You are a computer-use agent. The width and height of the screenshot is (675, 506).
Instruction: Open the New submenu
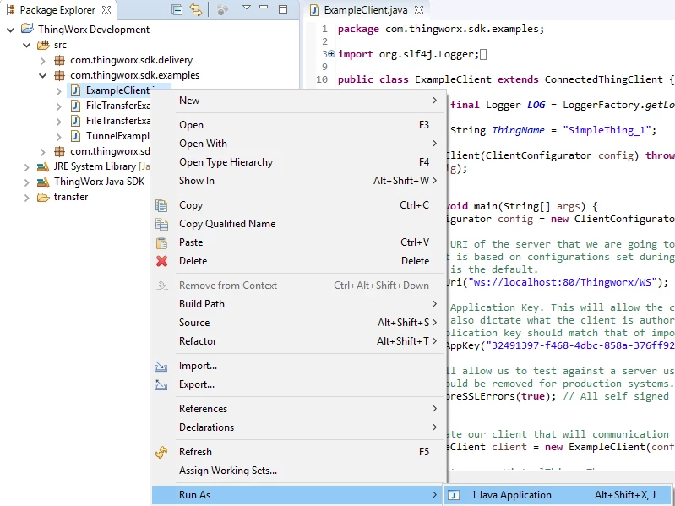[x=298, y=101]
